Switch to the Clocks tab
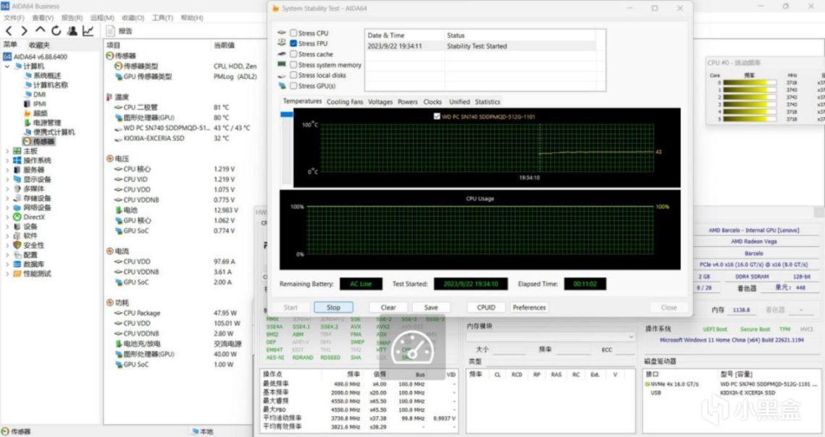 432,102
